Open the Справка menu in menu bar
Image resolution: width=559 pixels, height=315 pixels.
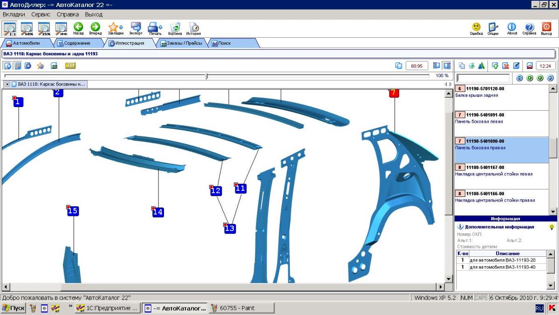tap(68, 14)
